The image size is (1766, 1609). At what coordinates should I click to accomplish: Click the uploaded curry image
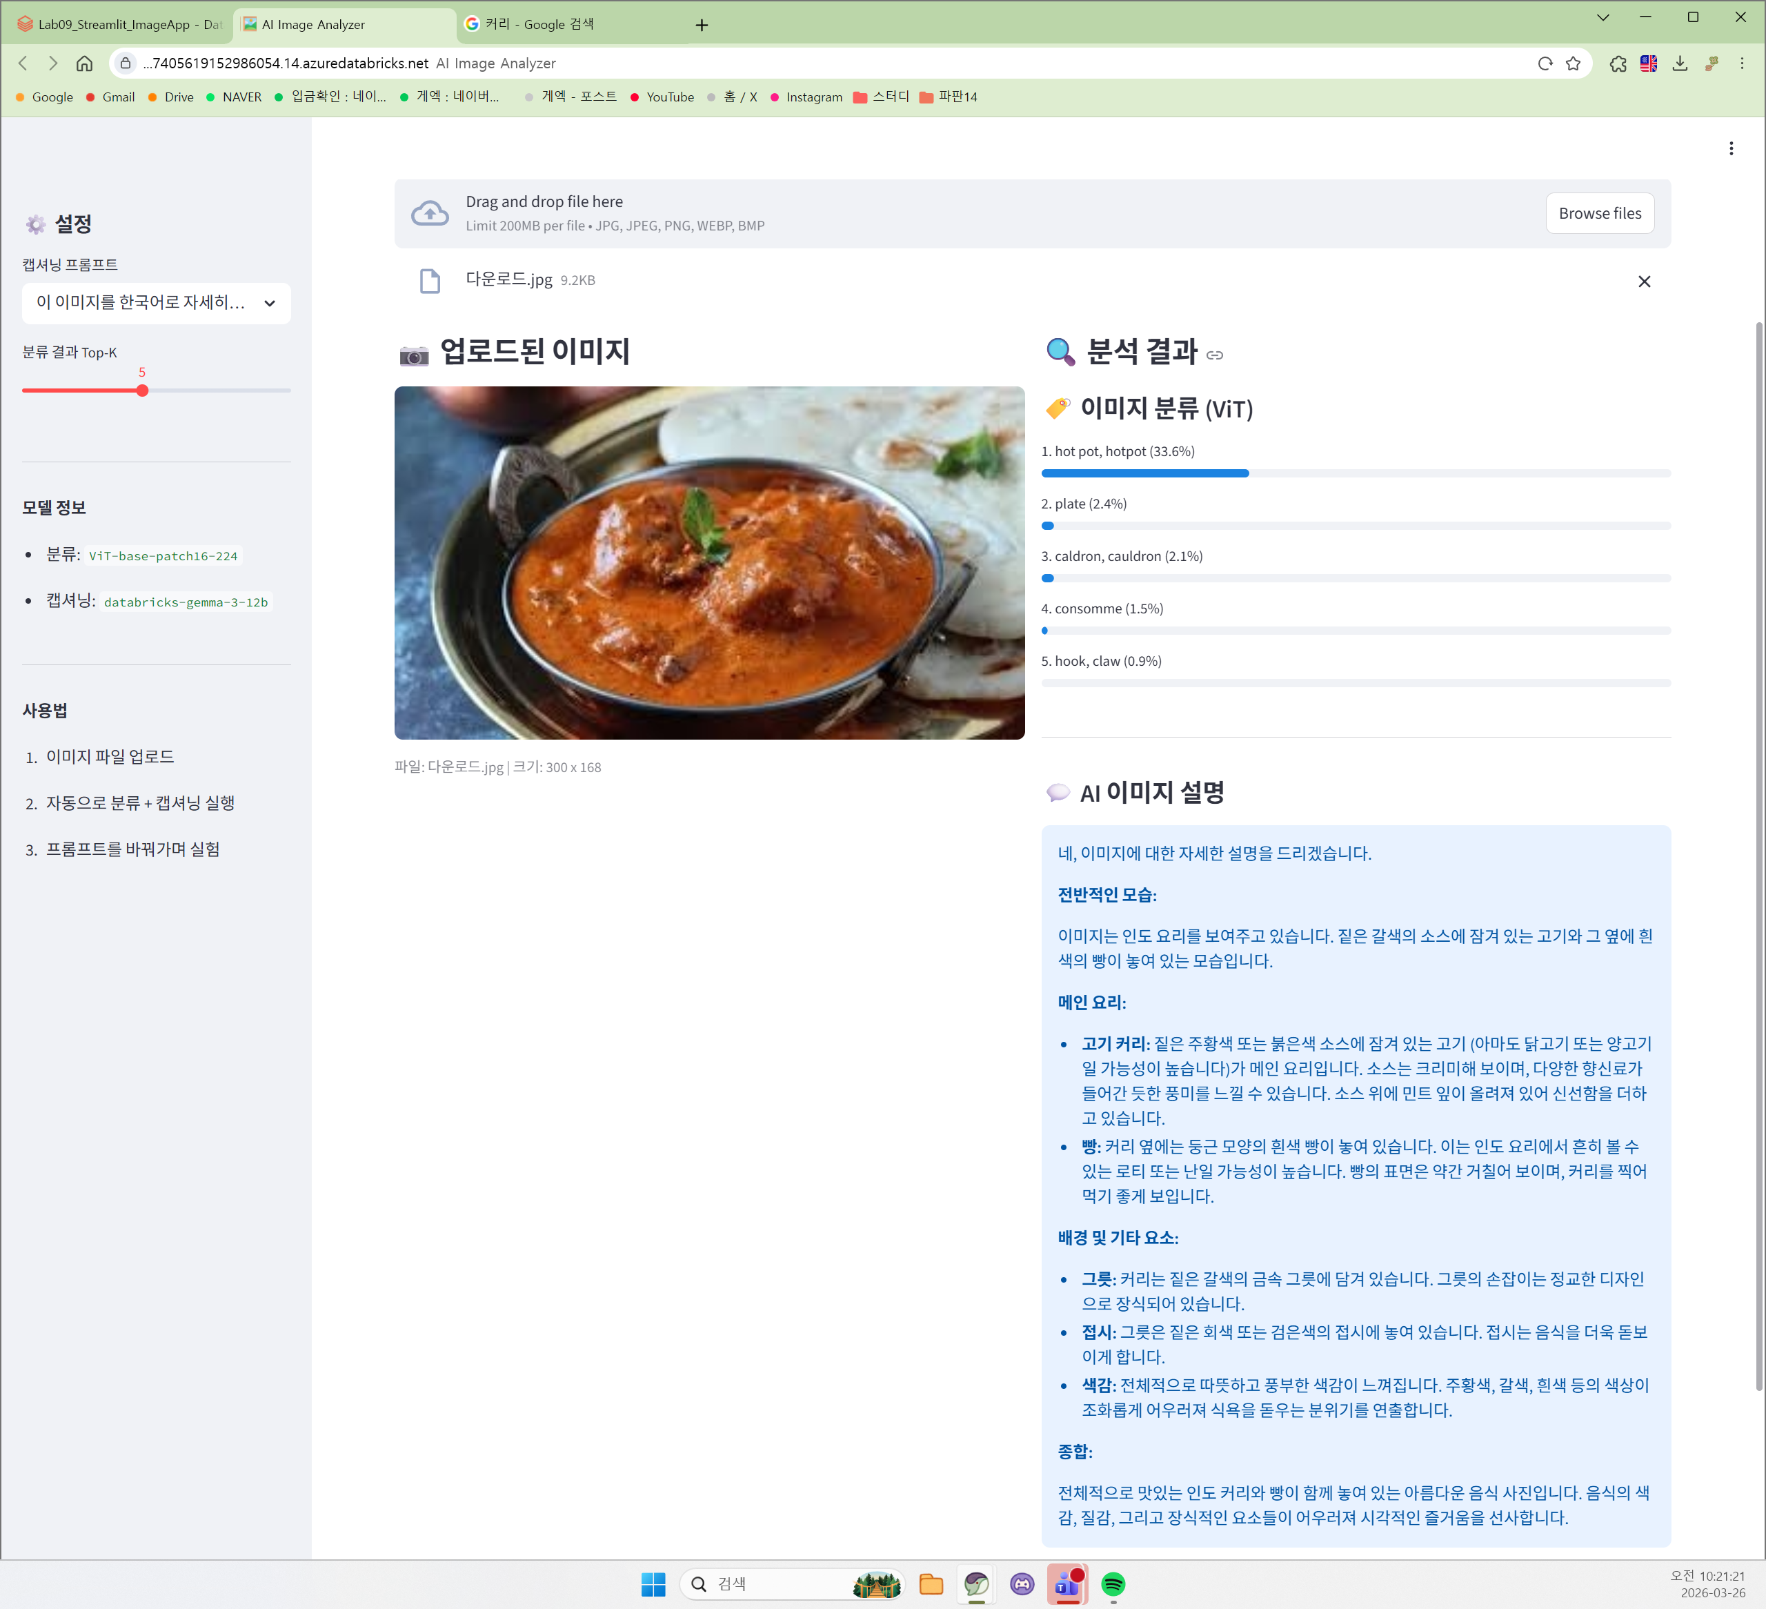point(708,562)
